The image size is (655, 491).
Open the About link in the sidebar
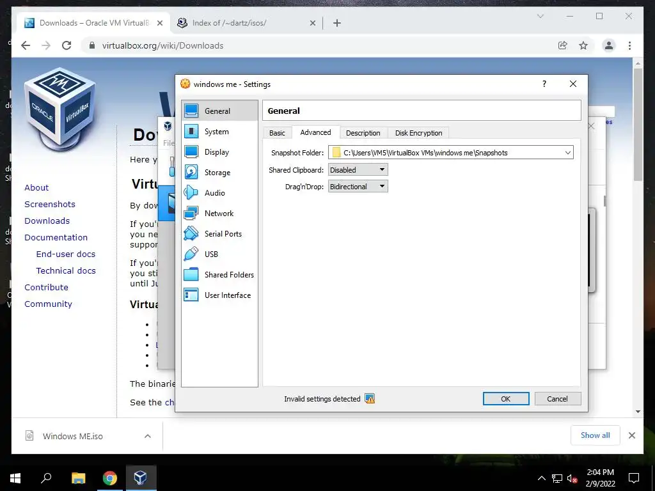(36, 187)
